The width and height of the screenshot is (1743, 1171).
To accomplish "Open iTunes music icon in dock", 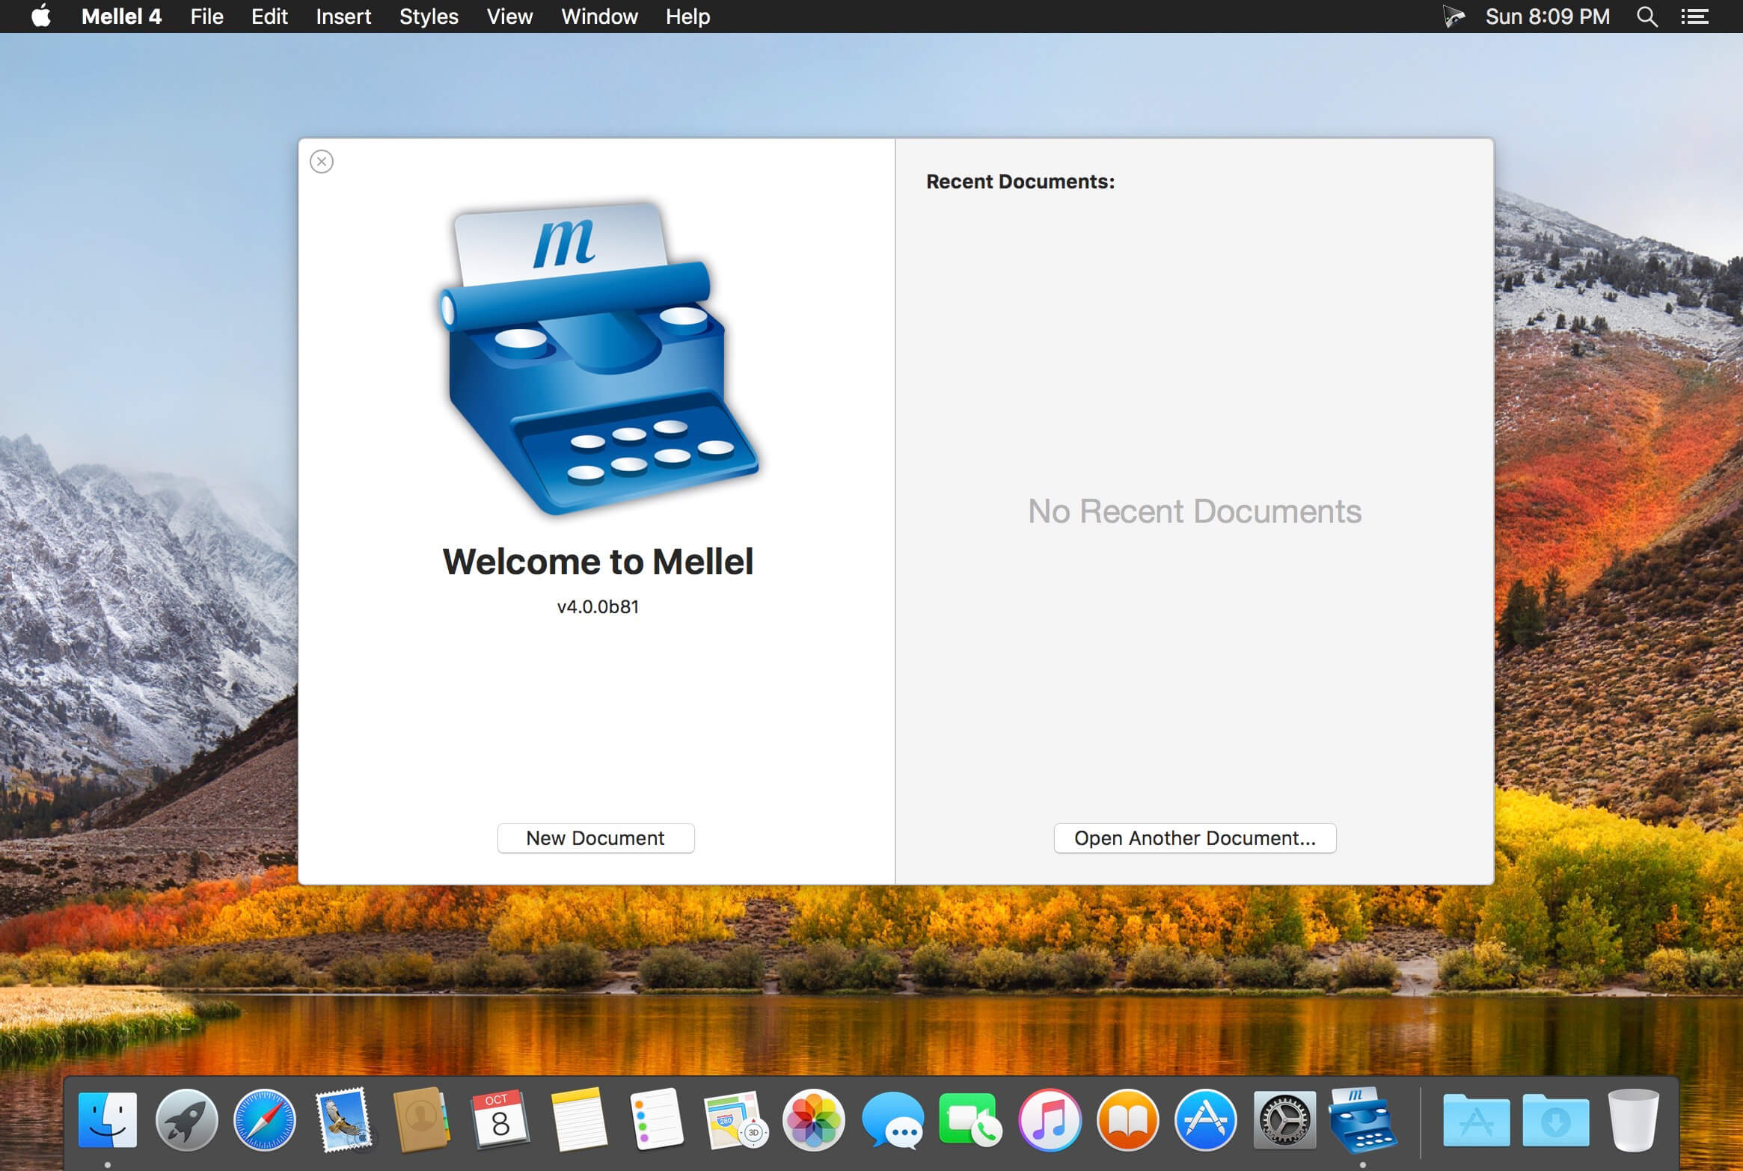I will (1050, 1119).
